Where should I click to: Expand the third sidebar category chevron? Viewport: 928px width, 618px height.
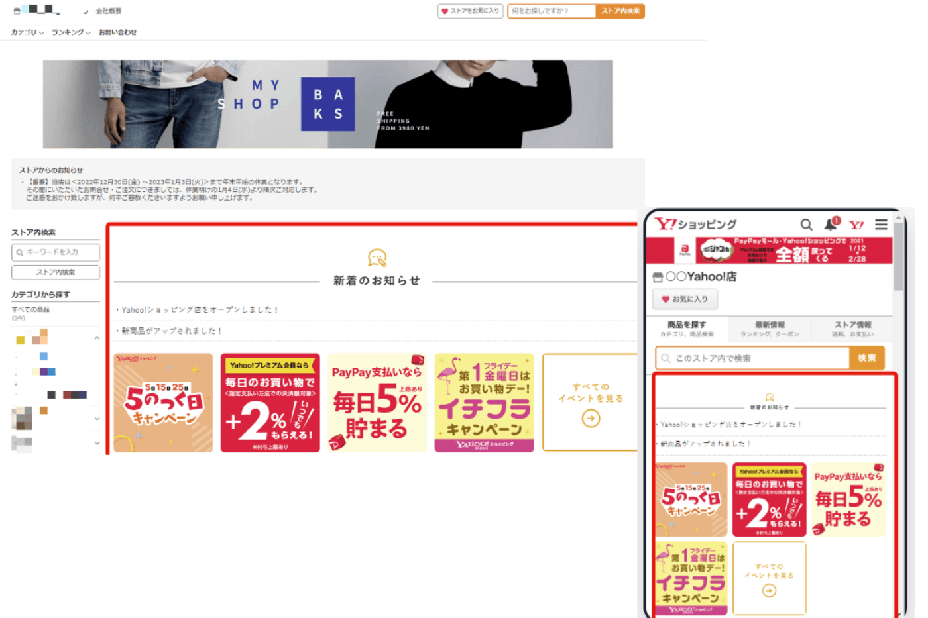click(x=97, y=442)
